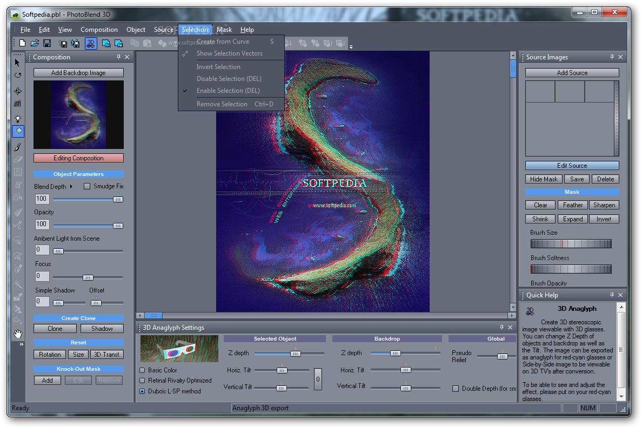This screenshot has height=428, width=642.
Task: Choose Create from Curve menu entry
Action: (x=231, y=41)
